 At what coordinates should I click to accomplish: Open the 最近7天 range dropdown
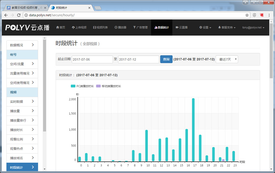pos(227,59)
